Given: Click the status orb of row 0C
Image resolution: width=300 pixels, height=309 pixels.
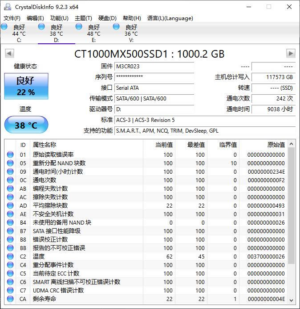Looking at the screenshot, I should click(10, 180).
